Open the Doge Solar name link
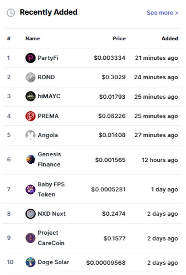Viewport: 186px width, 275px height. pos(53,262)
